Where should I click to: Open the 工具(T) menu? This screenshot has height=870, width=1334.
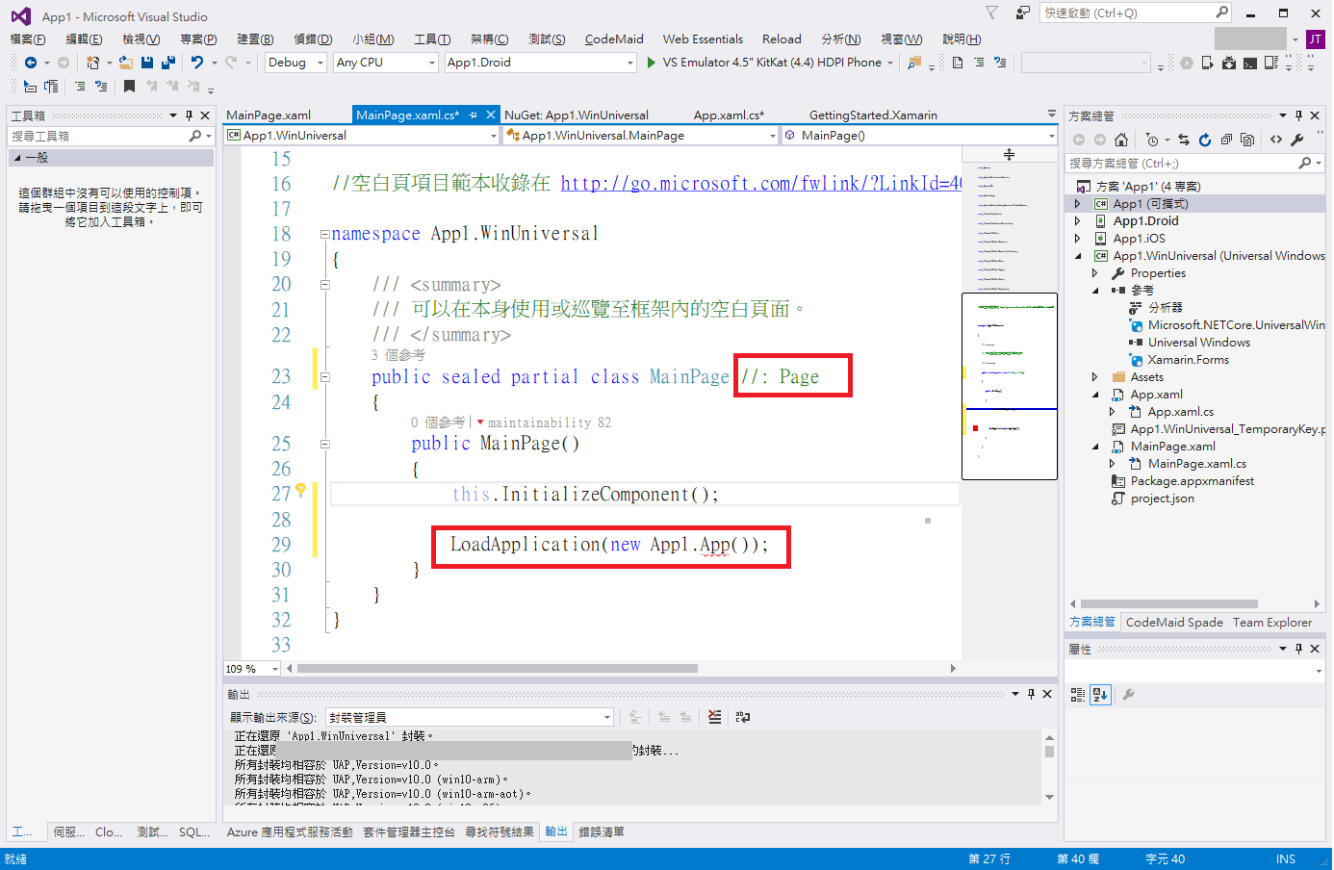tap(432, 39)
